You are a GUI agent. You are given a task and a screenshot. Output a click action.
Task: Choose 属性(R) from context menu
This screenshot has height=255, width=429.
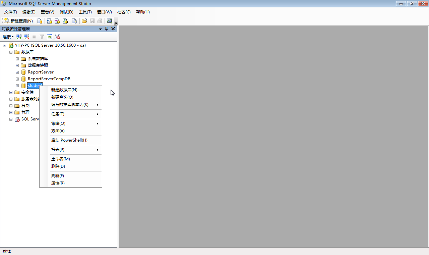click(x=71, y=183)
